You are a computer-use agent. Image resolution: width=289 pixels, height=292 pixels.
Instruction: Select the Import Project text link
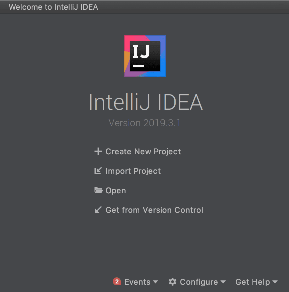click(x=133, y=171)
